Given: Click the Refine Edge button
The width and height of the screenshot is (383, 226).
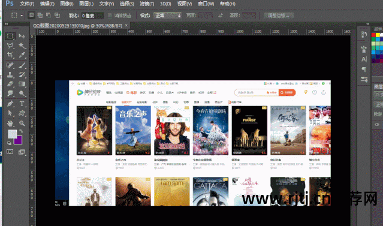Looking at the screenshot, I should [279, 16].
